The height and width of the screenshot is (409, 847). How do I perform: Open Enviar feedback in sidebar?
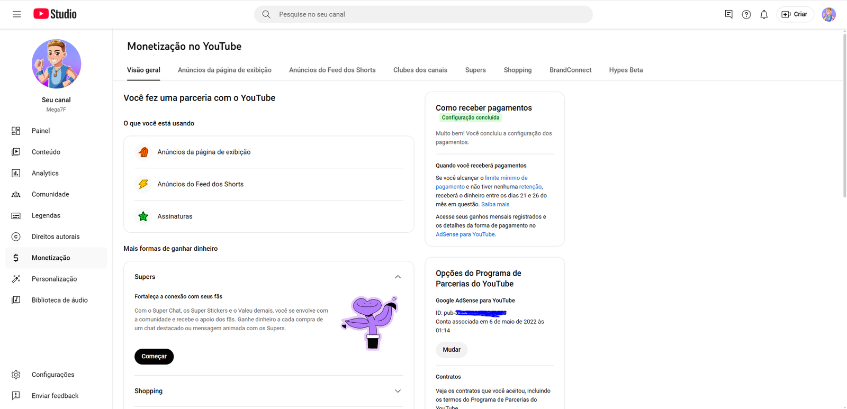pyautogui.click(x=56, y=396)
